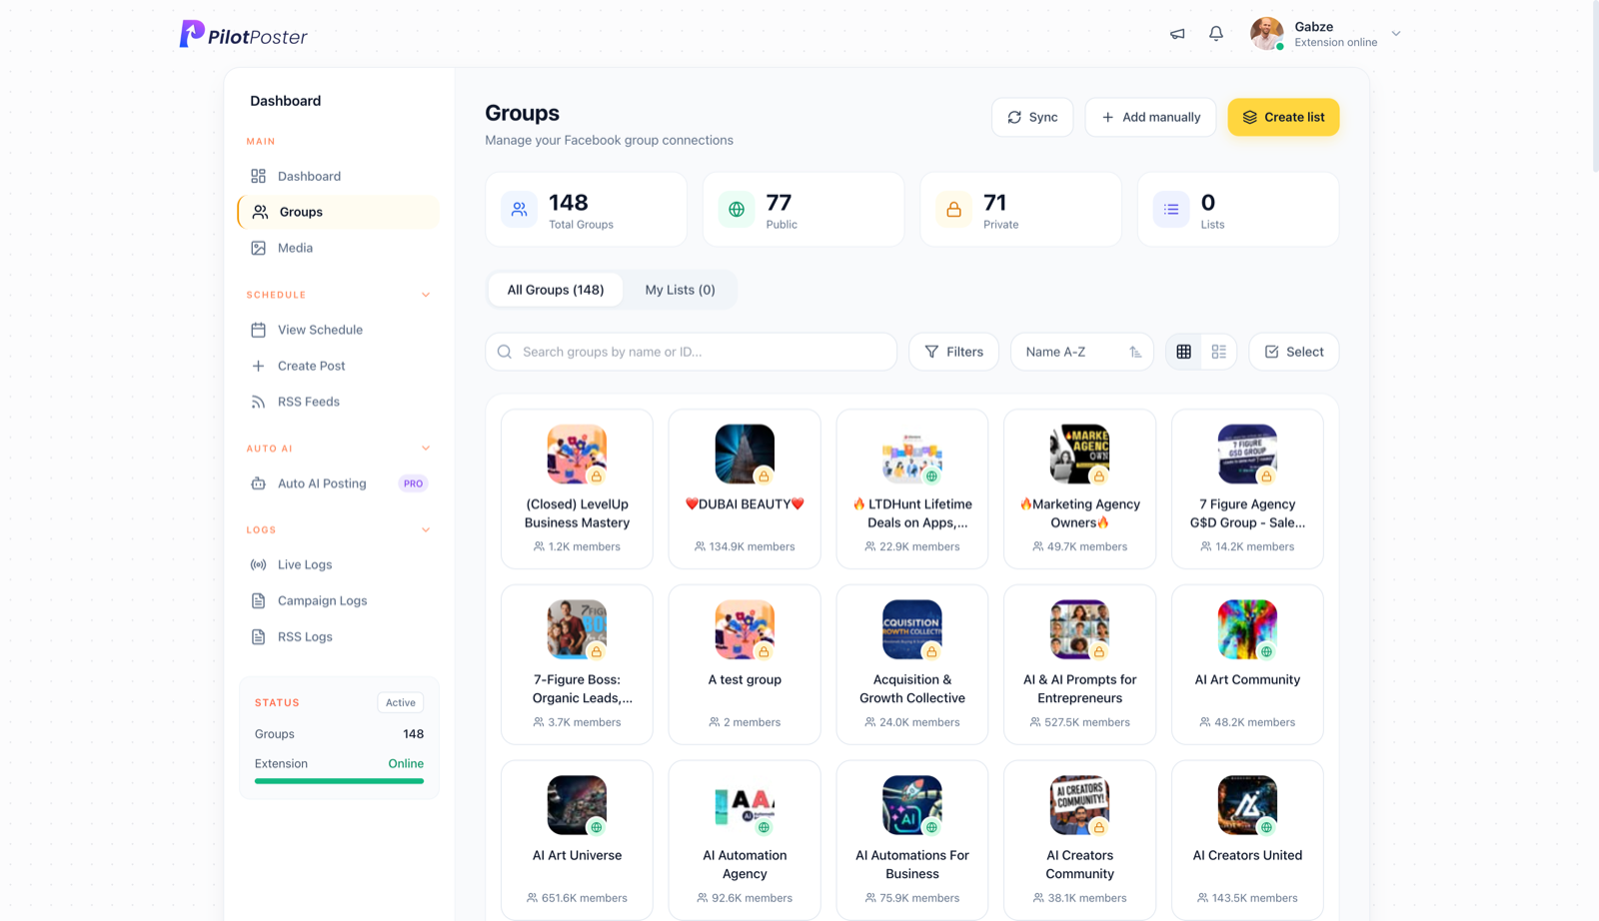Viewport: 1599px width, 921px height.
Task: Collapse the Schedule section chevron
Action: coord(426,295)
